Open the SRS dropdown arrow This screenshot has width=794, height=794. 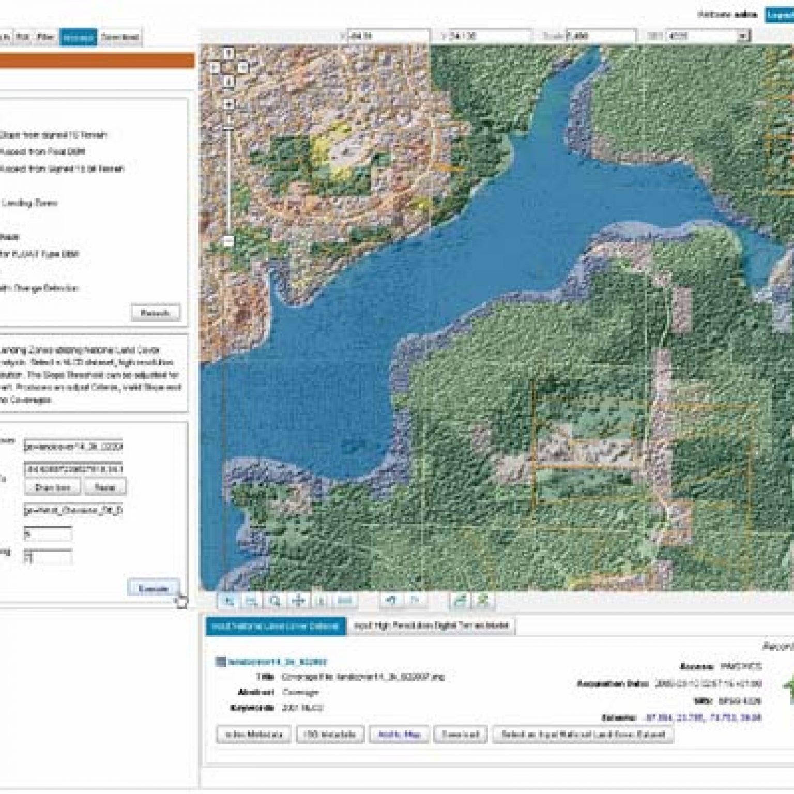pyautogui.click(x=743, y=36)
